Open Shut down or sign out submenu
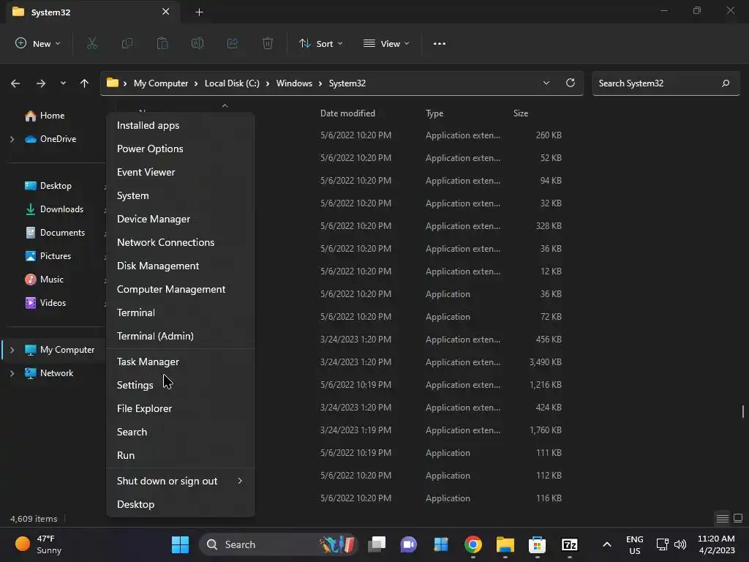 click(x=181, y=481)
